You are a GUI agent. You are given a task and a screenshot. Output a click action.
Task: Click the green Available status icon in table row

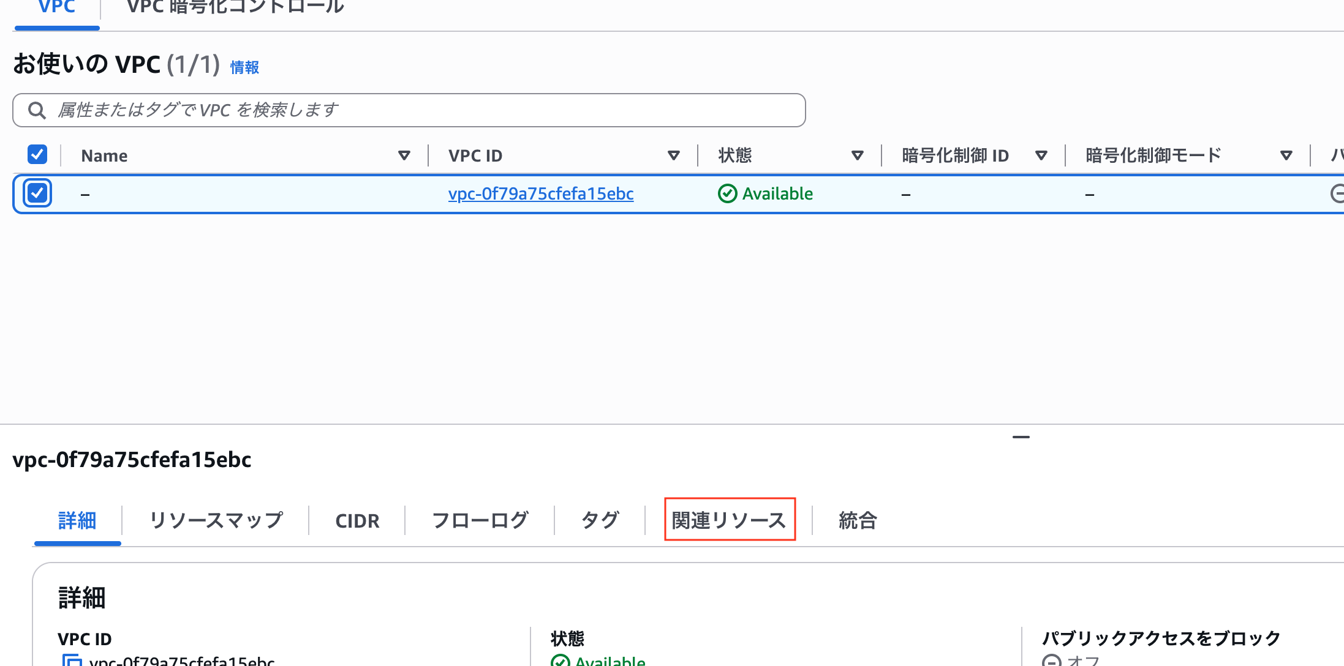(x=727, y=193)
